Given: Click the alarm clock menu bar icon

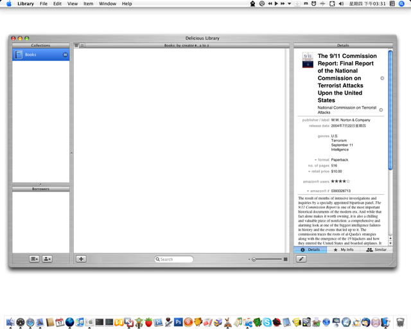Looking at the screenshot, I should click(x=314, y=4).
